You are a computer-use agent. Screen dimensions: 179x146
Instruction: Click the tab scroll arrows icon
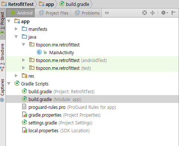pyautogui.click(x=107, y=13)
